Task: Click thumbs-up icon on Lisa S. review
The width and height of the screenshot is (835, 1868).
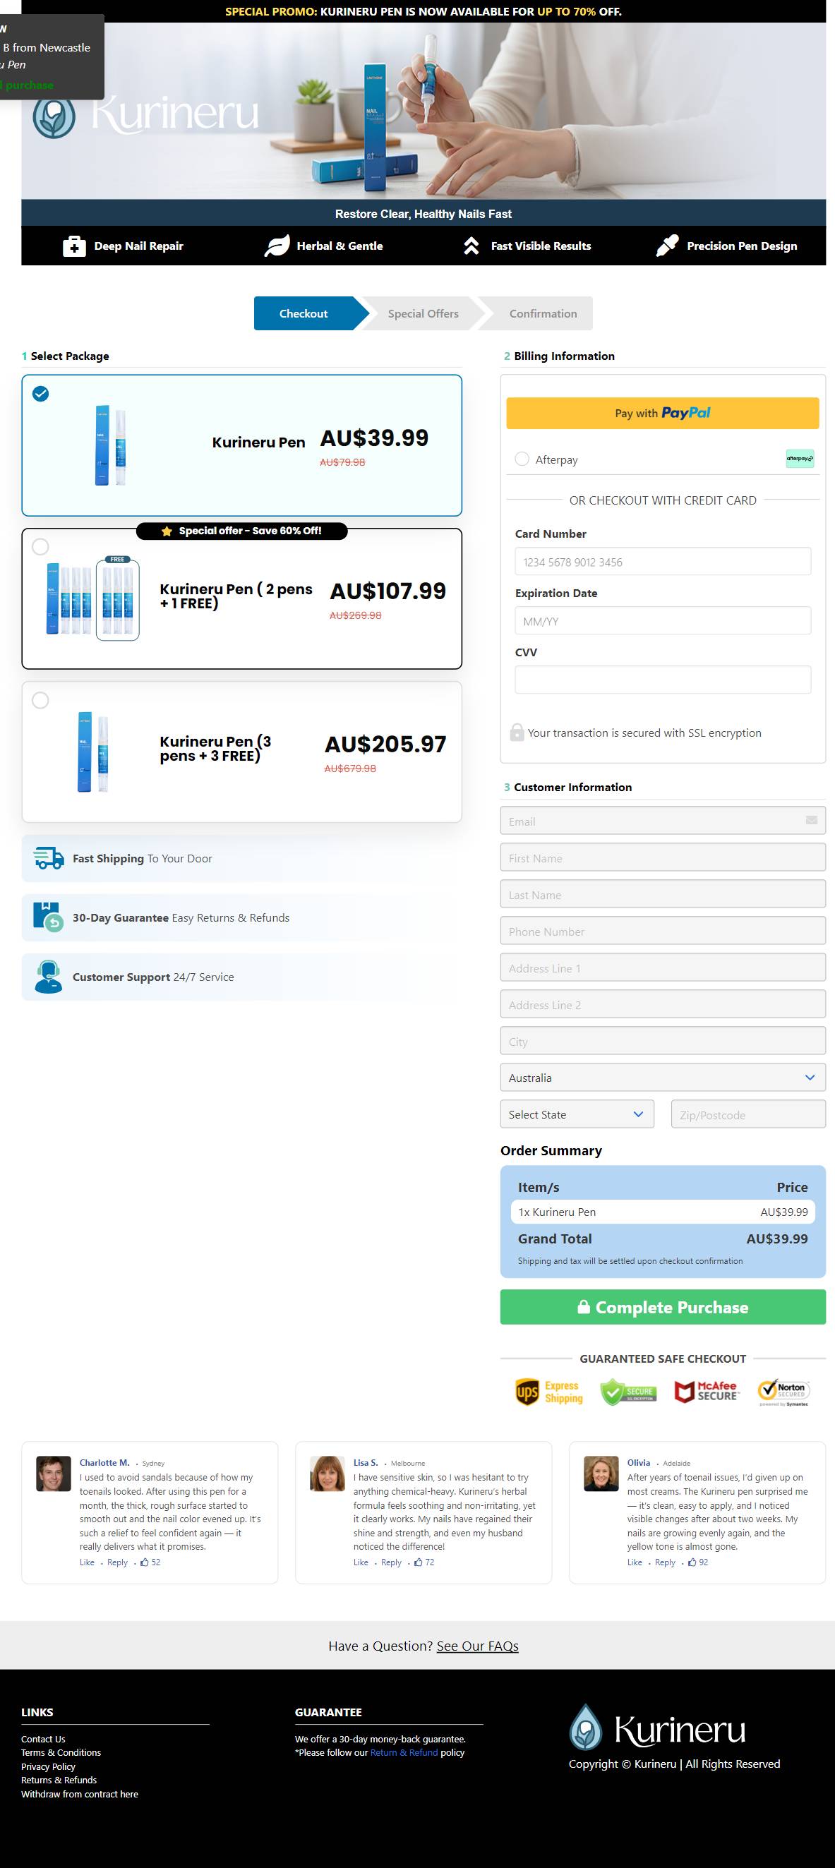Action: (418, 1562)
